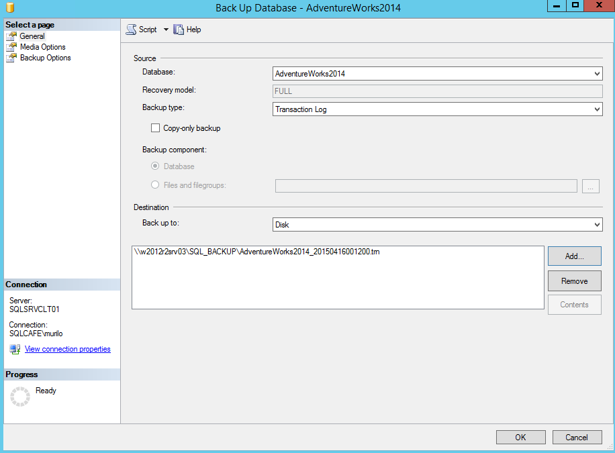Click the SQLSRVCLT01 server name text
The image size is (615, 453).
pyautogui.click(x=34, y=309)
